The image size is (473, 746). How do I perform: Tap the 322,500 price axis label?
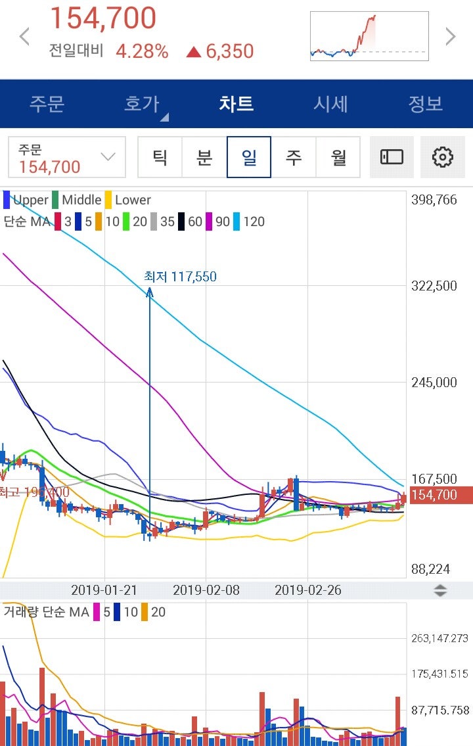[434, 286]
